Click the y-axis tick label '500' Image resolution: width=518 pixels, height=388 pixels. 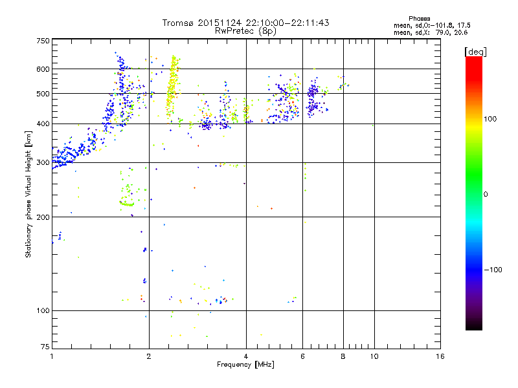(43, 94)
